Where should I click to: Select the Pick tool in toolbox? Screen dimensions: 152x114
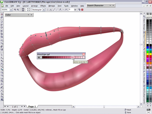tap(2, 55)
